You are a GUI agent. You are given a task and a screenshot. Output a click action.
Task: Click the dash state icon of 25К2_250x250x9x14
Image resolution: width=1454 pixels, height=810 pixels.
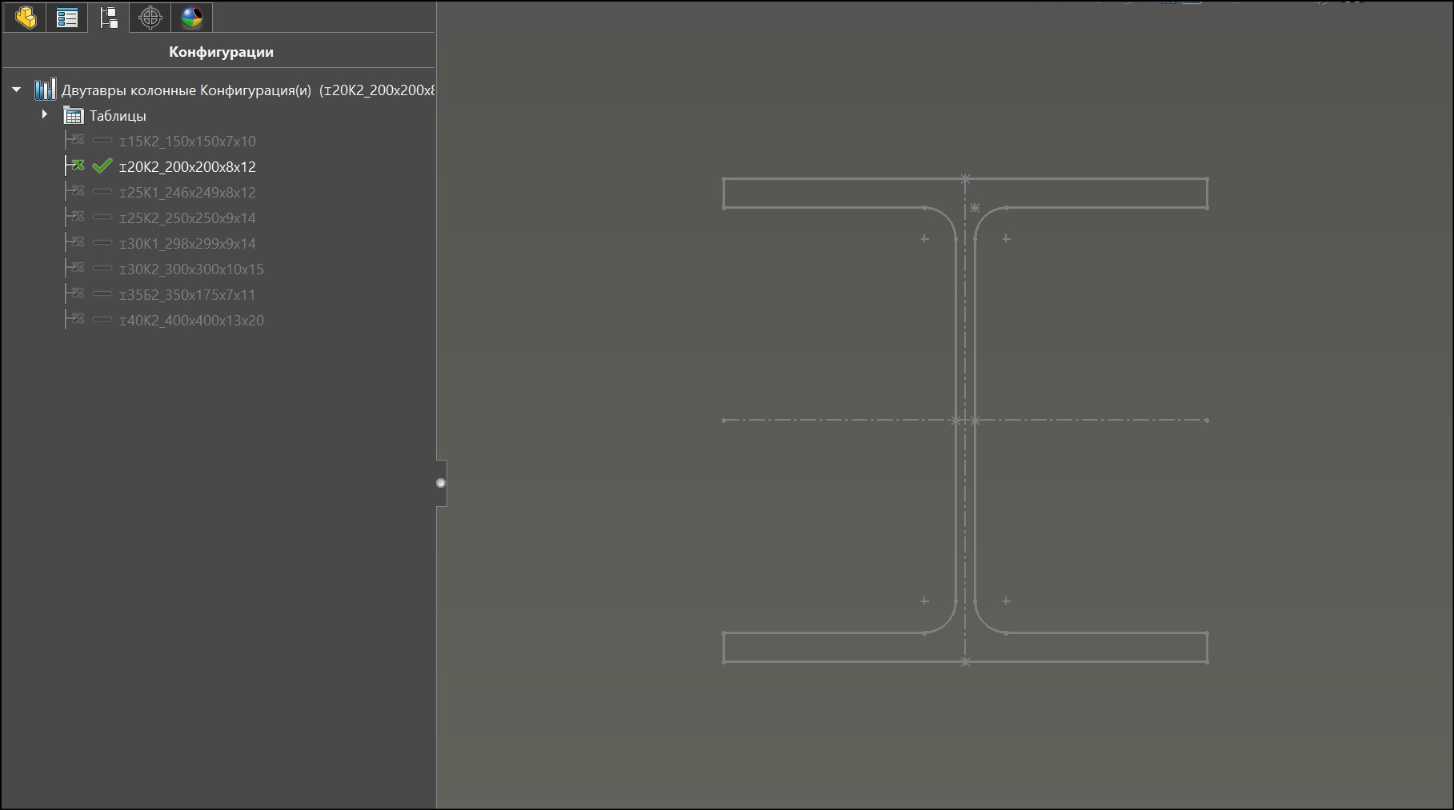[102, 217]
